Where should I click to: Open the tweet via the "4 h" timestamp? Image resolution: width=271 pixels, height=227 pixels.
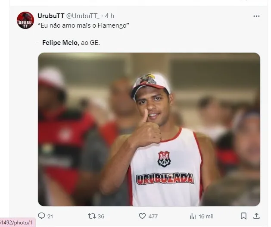109,16
